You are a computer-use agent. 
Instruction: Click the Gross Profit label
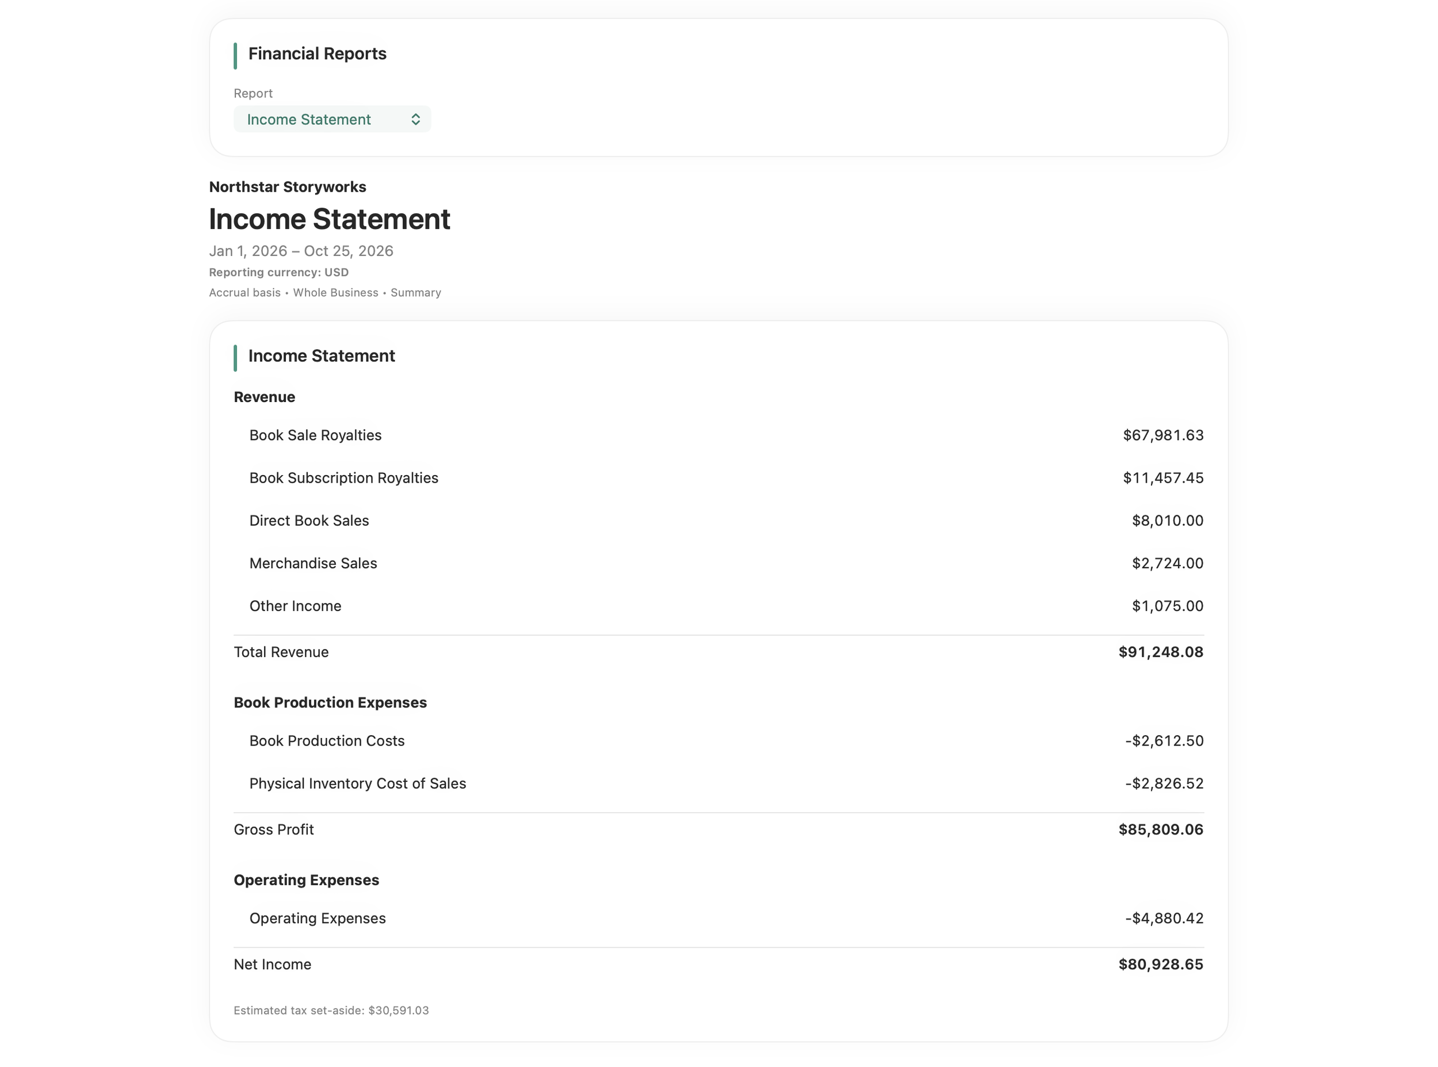click(x=274, y=830)
